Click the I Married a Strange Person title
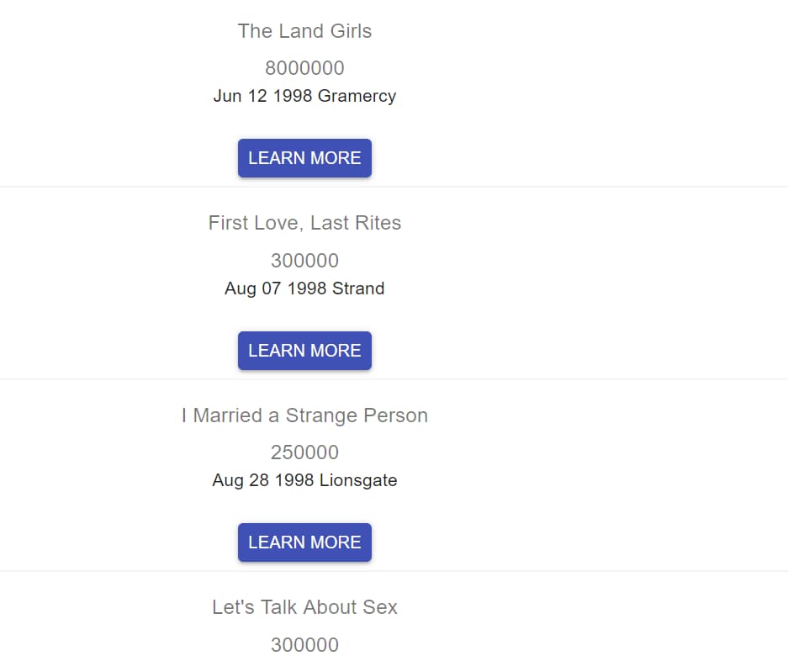The image size is (788, 656). click(x=304, y=415)
